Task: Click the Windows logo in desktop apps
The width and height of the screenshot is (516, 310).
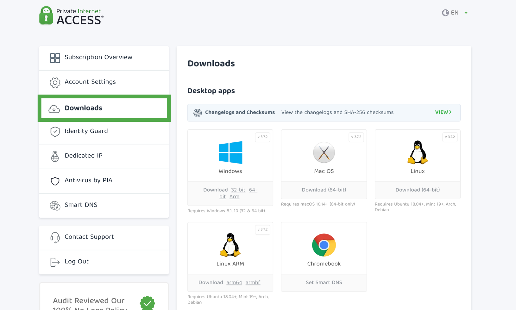Action: 230,152
